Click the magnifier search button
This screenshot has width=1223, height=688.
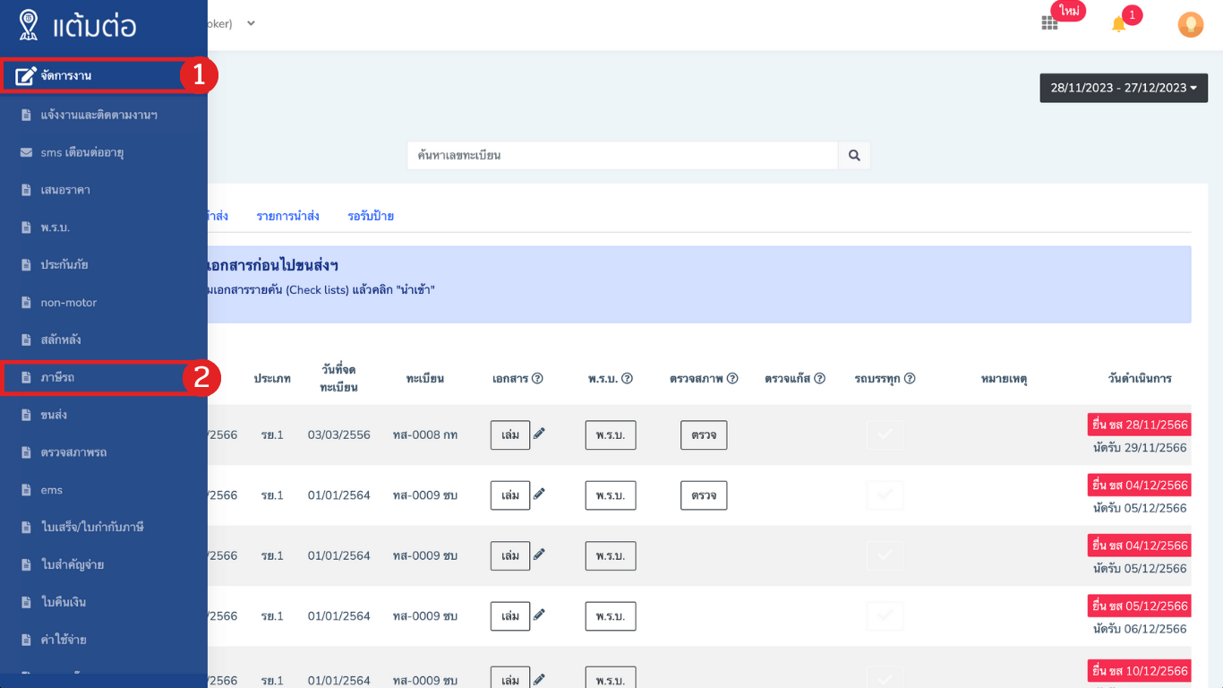[x=854, y=155]
